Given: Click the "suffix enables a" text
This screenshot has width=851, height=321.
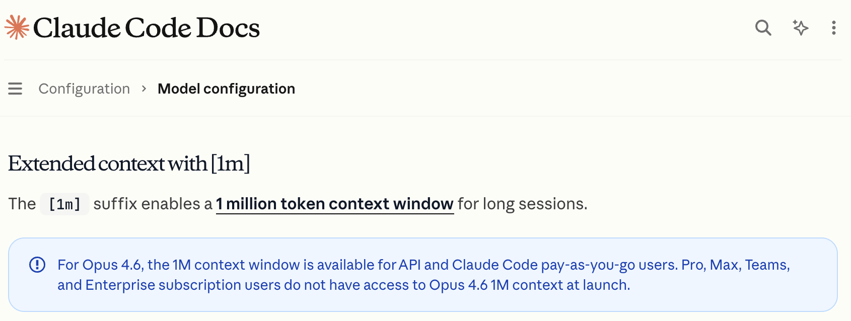Looking at the screenshot, I should click(x=153, y=204).
